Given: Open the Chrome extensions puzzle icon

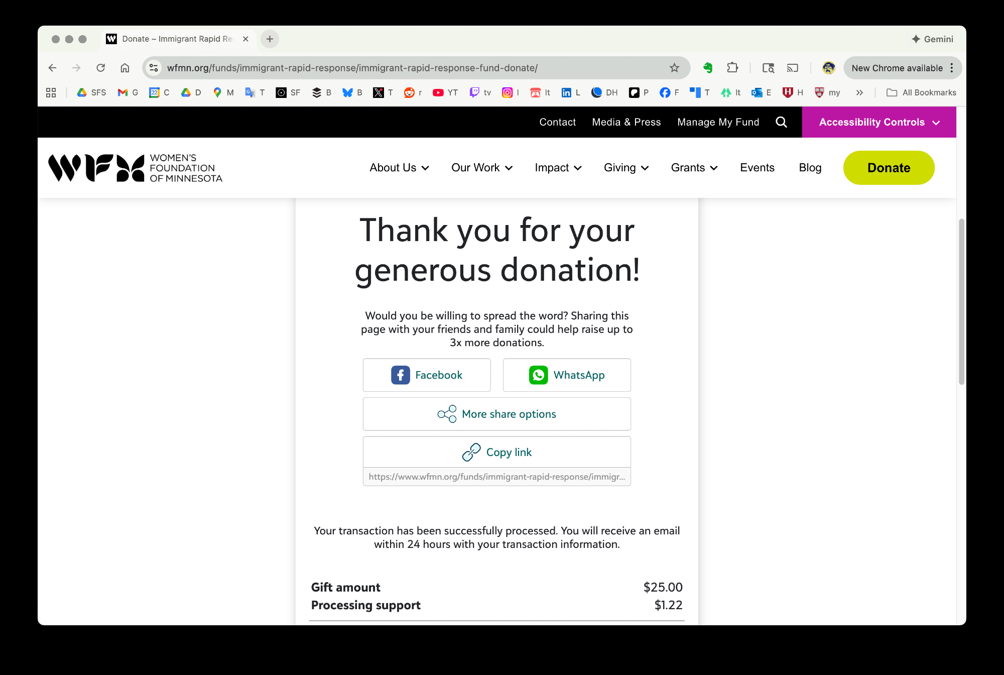Looking at the screenshot, I should tap(732, 68).
